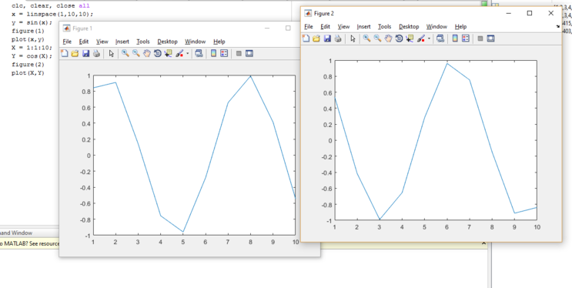Click the 'x = linspace(1,10,10);' code line
The width and height of the screenshot is (572, 288).
52,14
